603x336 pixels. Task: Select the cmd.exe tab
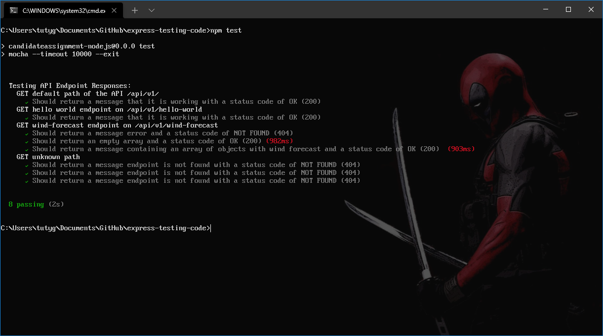(x=63, y=10)
